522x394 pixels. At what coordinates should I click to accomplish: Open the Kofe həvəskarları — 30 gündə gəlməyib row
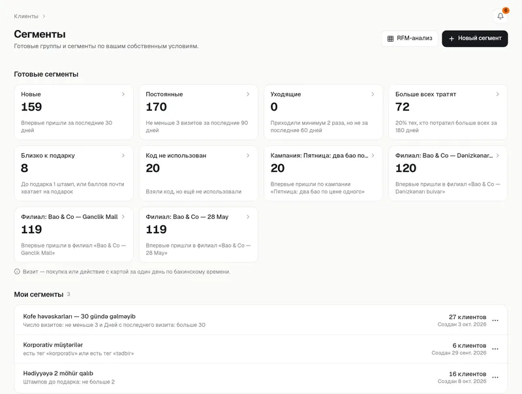pos(261,320)
